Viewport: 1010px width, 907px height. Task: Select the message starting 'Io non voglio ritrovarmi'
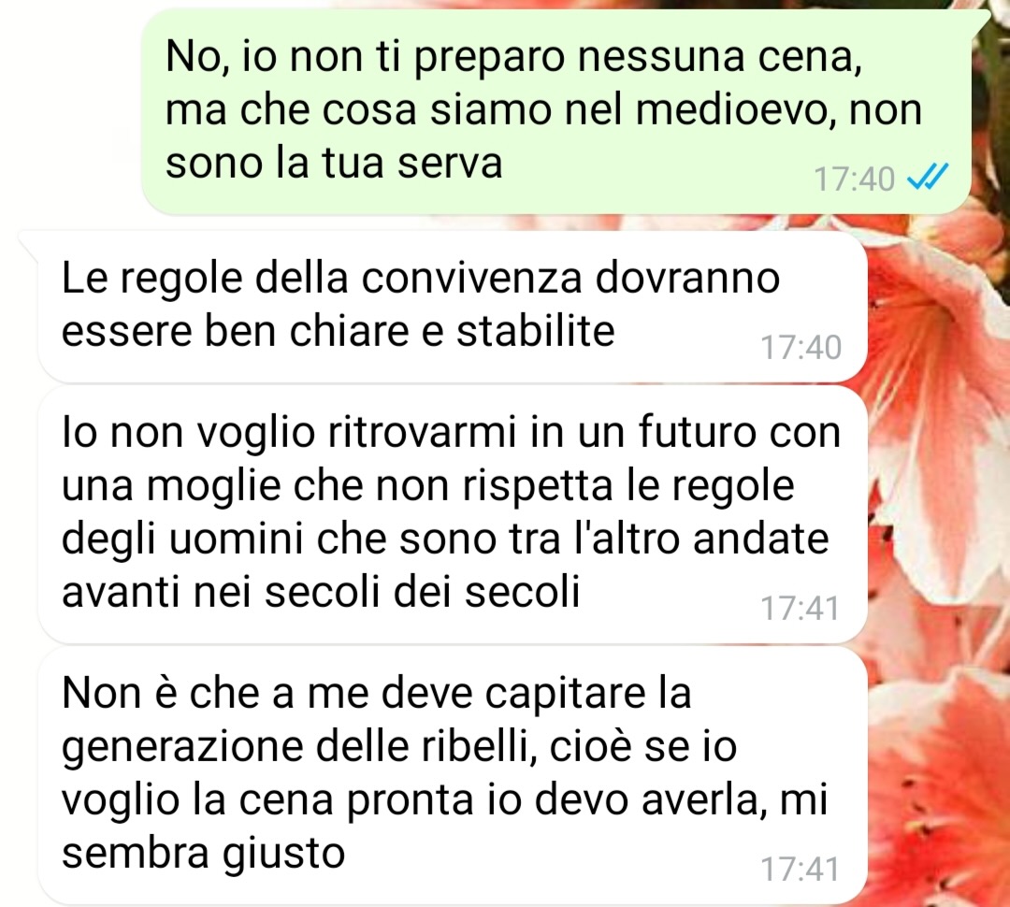click(453, 514)
